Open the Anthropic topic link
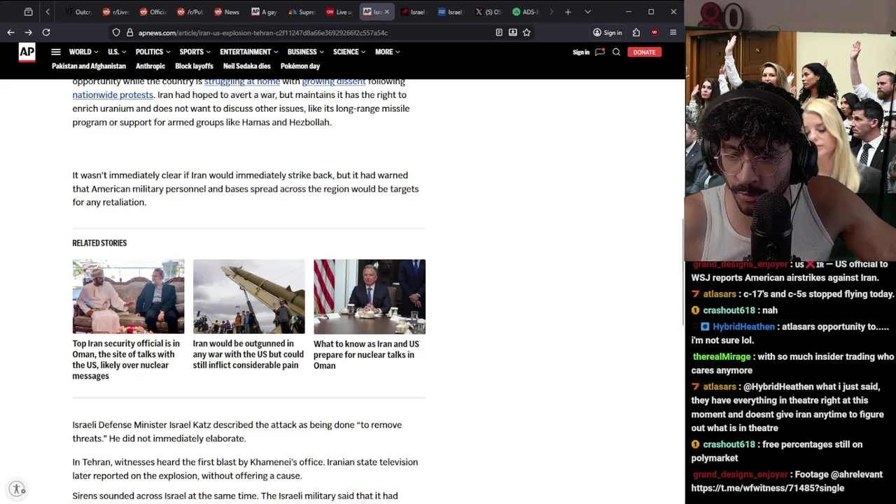896x504 pixels. (150, 66)
